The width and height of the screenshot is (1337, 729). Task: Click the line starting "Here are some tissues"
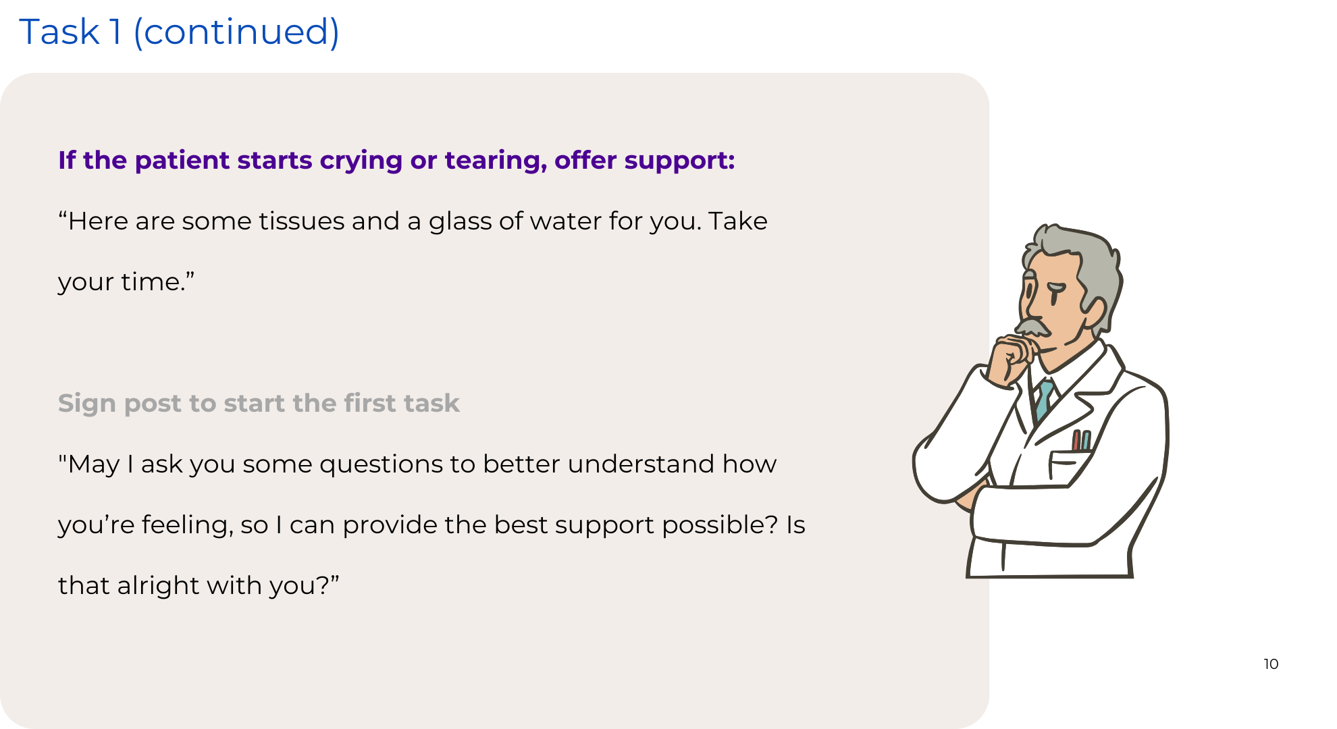tap(413, 221)
